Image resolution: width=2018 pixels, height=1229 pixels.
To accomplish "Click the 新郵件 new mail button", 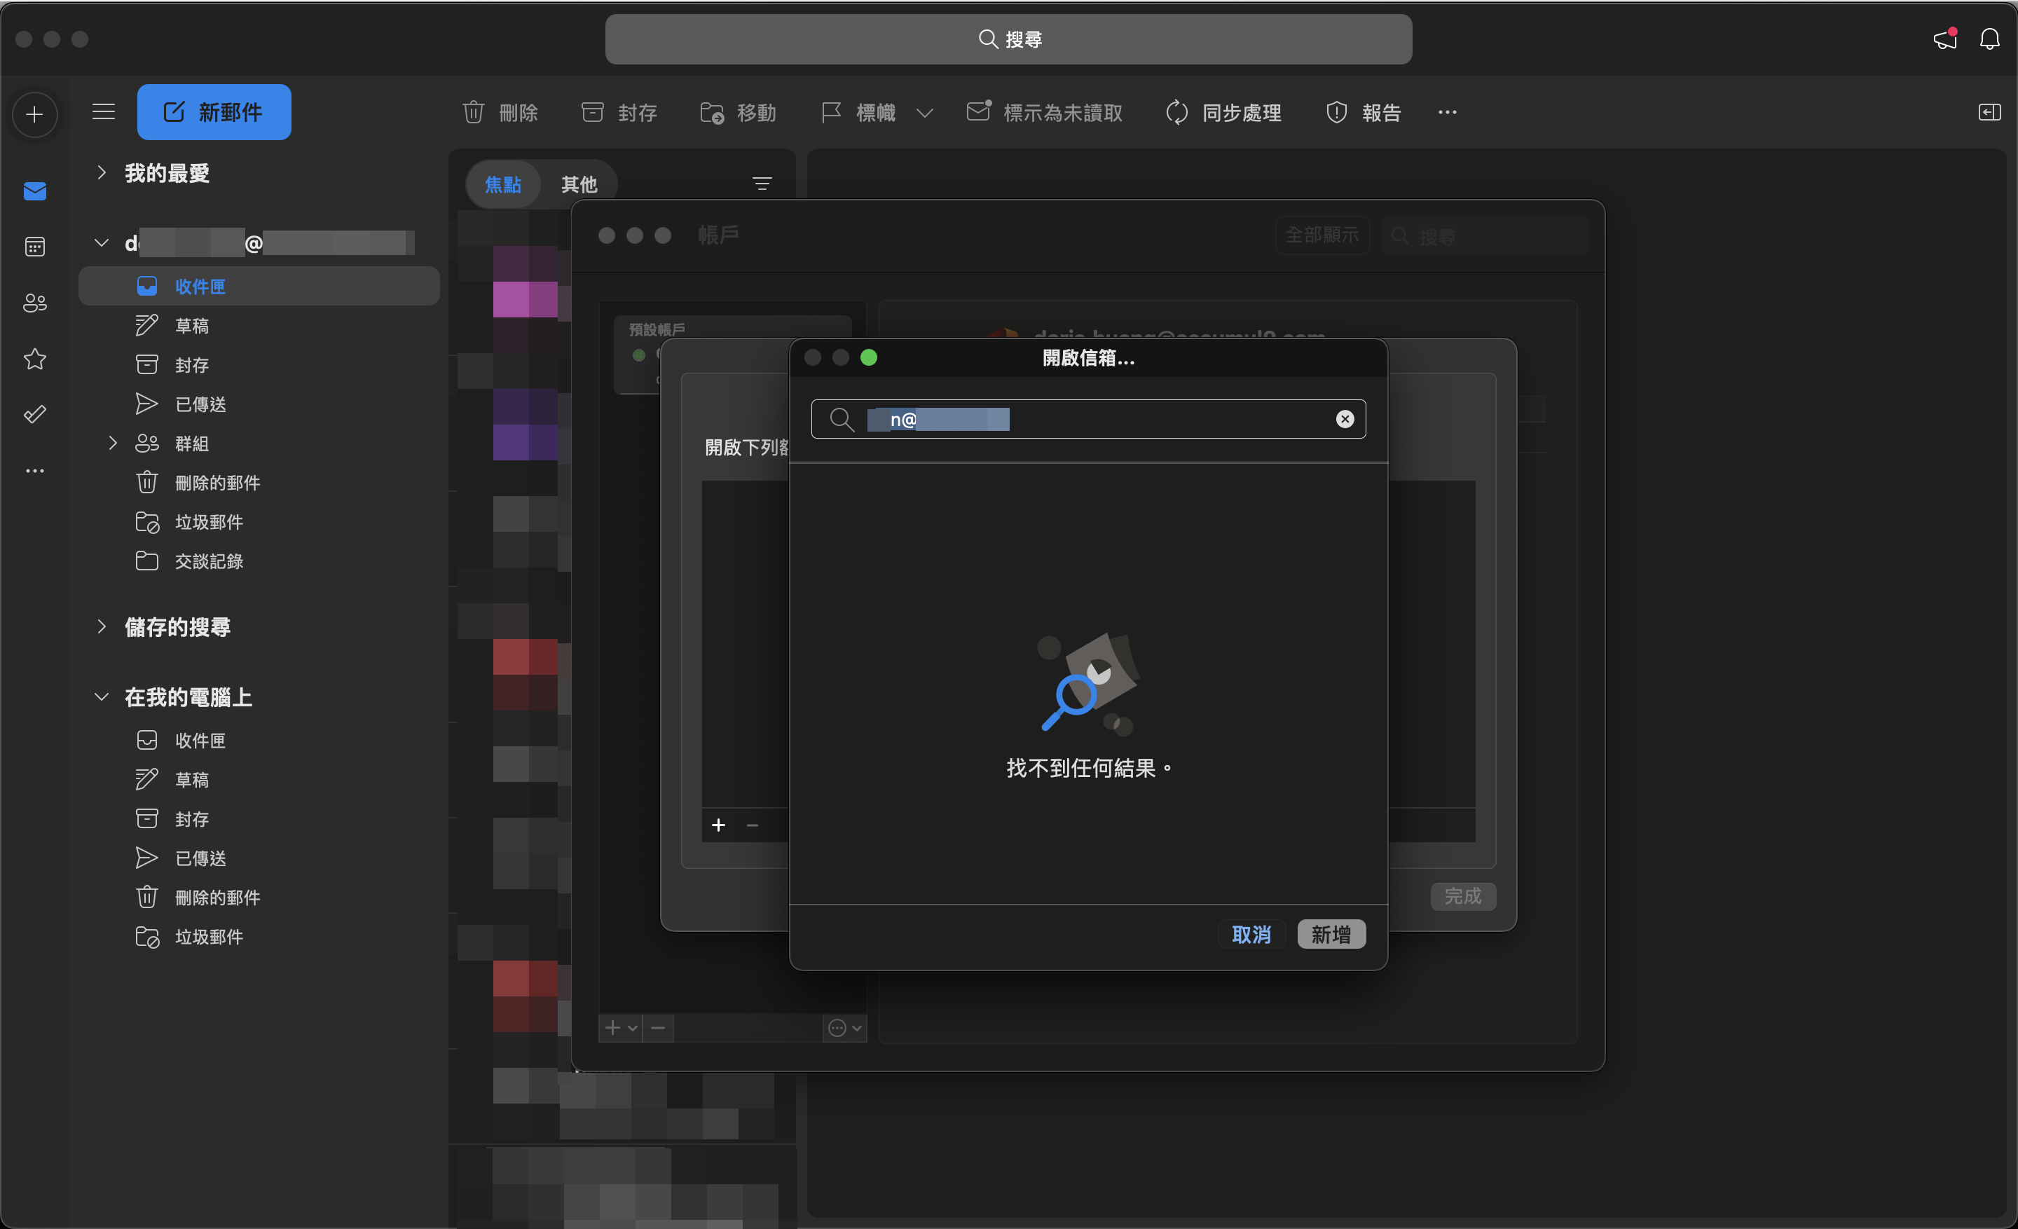I will (214, 112).
